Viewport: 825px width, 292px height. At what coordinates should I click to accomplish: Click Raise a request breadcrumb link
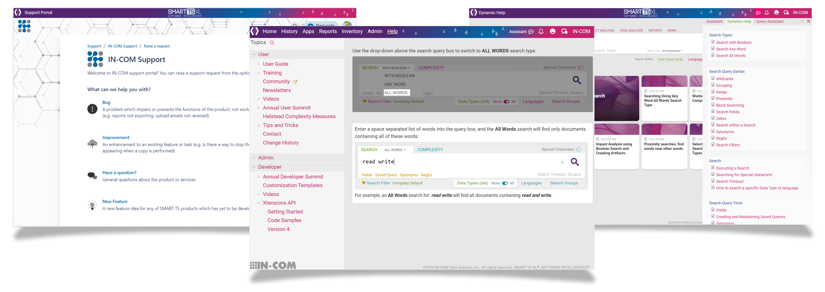point(156,46)
